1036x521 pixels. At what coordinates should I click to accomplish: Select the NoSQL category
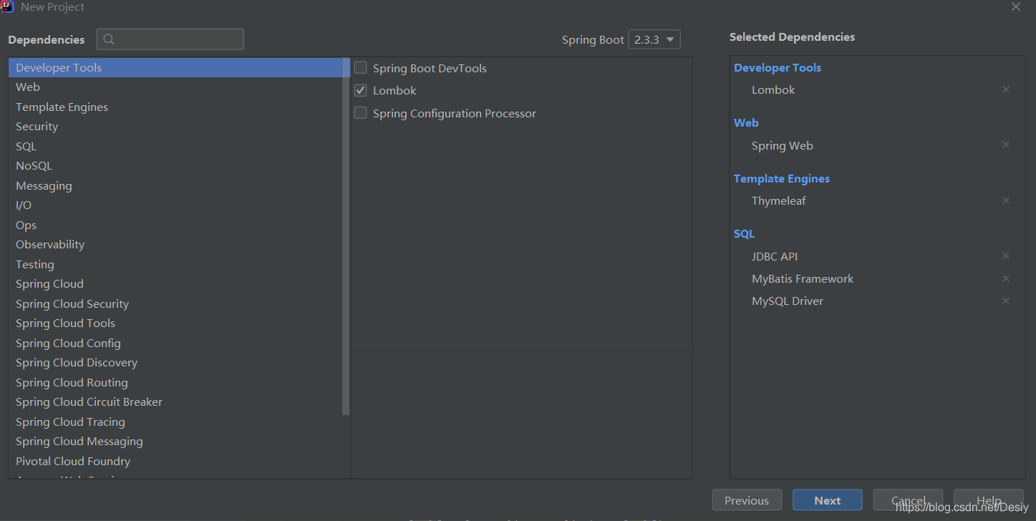[175, 165]
